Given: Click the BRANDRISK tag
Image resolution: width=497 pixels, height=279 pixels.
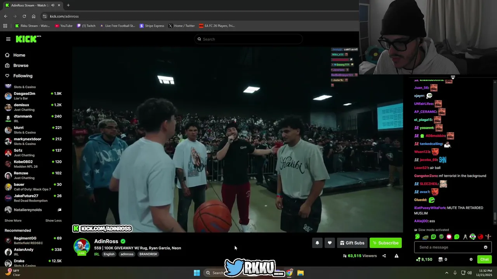Looking at the screenshot, I should point(148,254).
